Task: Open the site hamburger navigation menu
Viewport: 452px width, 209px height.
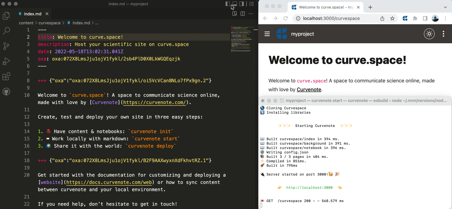Action: pyautogui.click(x=267, y=34)
